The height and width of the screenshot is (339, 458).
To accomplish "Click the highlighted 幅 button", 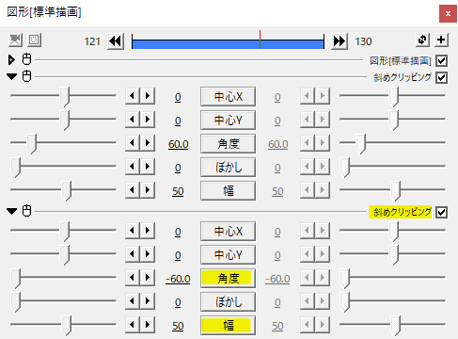I will (228, 325).
